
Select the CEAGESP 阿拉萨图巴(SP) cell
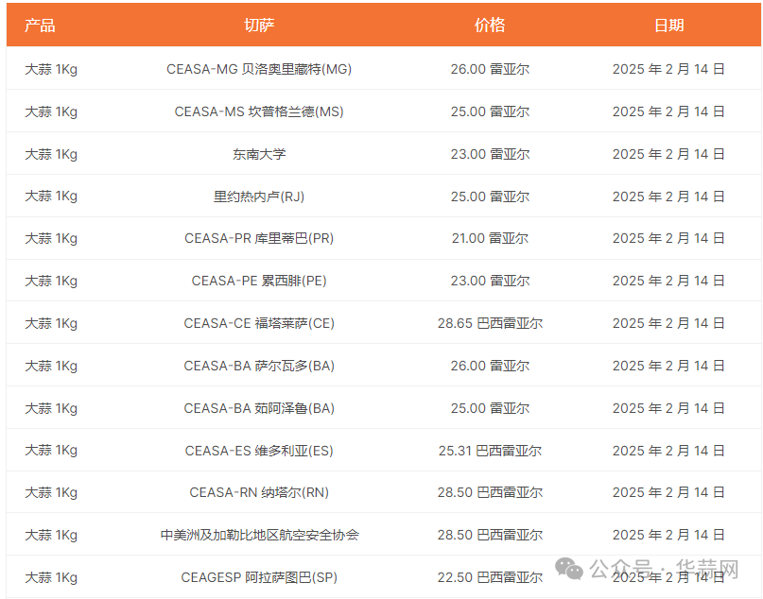259,577
